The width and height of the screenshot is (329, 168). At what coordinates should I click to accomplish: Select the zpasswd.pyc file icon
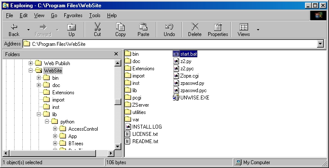coord(176,90)
